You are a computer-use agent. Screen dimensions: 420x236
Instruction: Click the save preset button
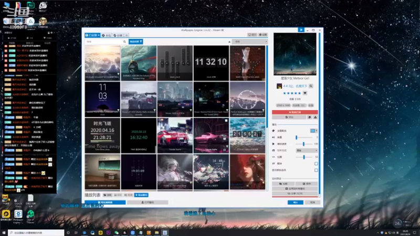coord(307,184)
